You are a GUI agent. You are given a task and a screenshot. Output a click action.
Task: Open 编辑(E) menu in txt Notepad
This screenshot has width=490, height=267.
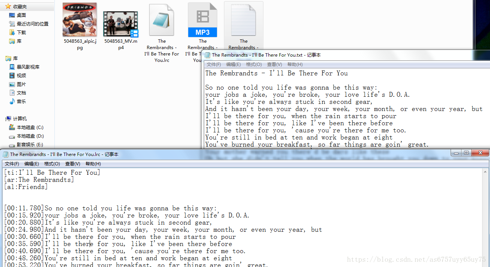tap(233, 64)
